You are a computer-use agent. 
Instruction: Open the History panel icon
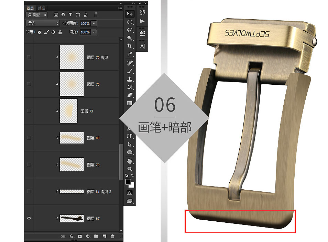click(142, 13)
